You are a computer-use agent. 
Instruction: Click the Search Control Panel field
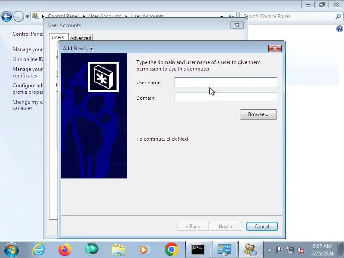click(x=287, y=16)
